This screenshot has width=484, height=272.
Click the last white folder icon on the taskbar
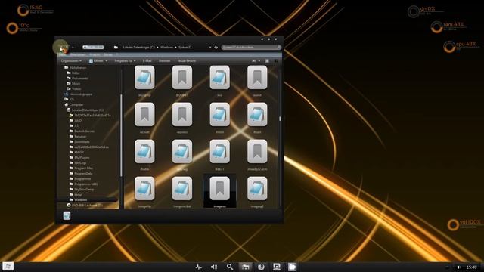[x=292, y=267]
